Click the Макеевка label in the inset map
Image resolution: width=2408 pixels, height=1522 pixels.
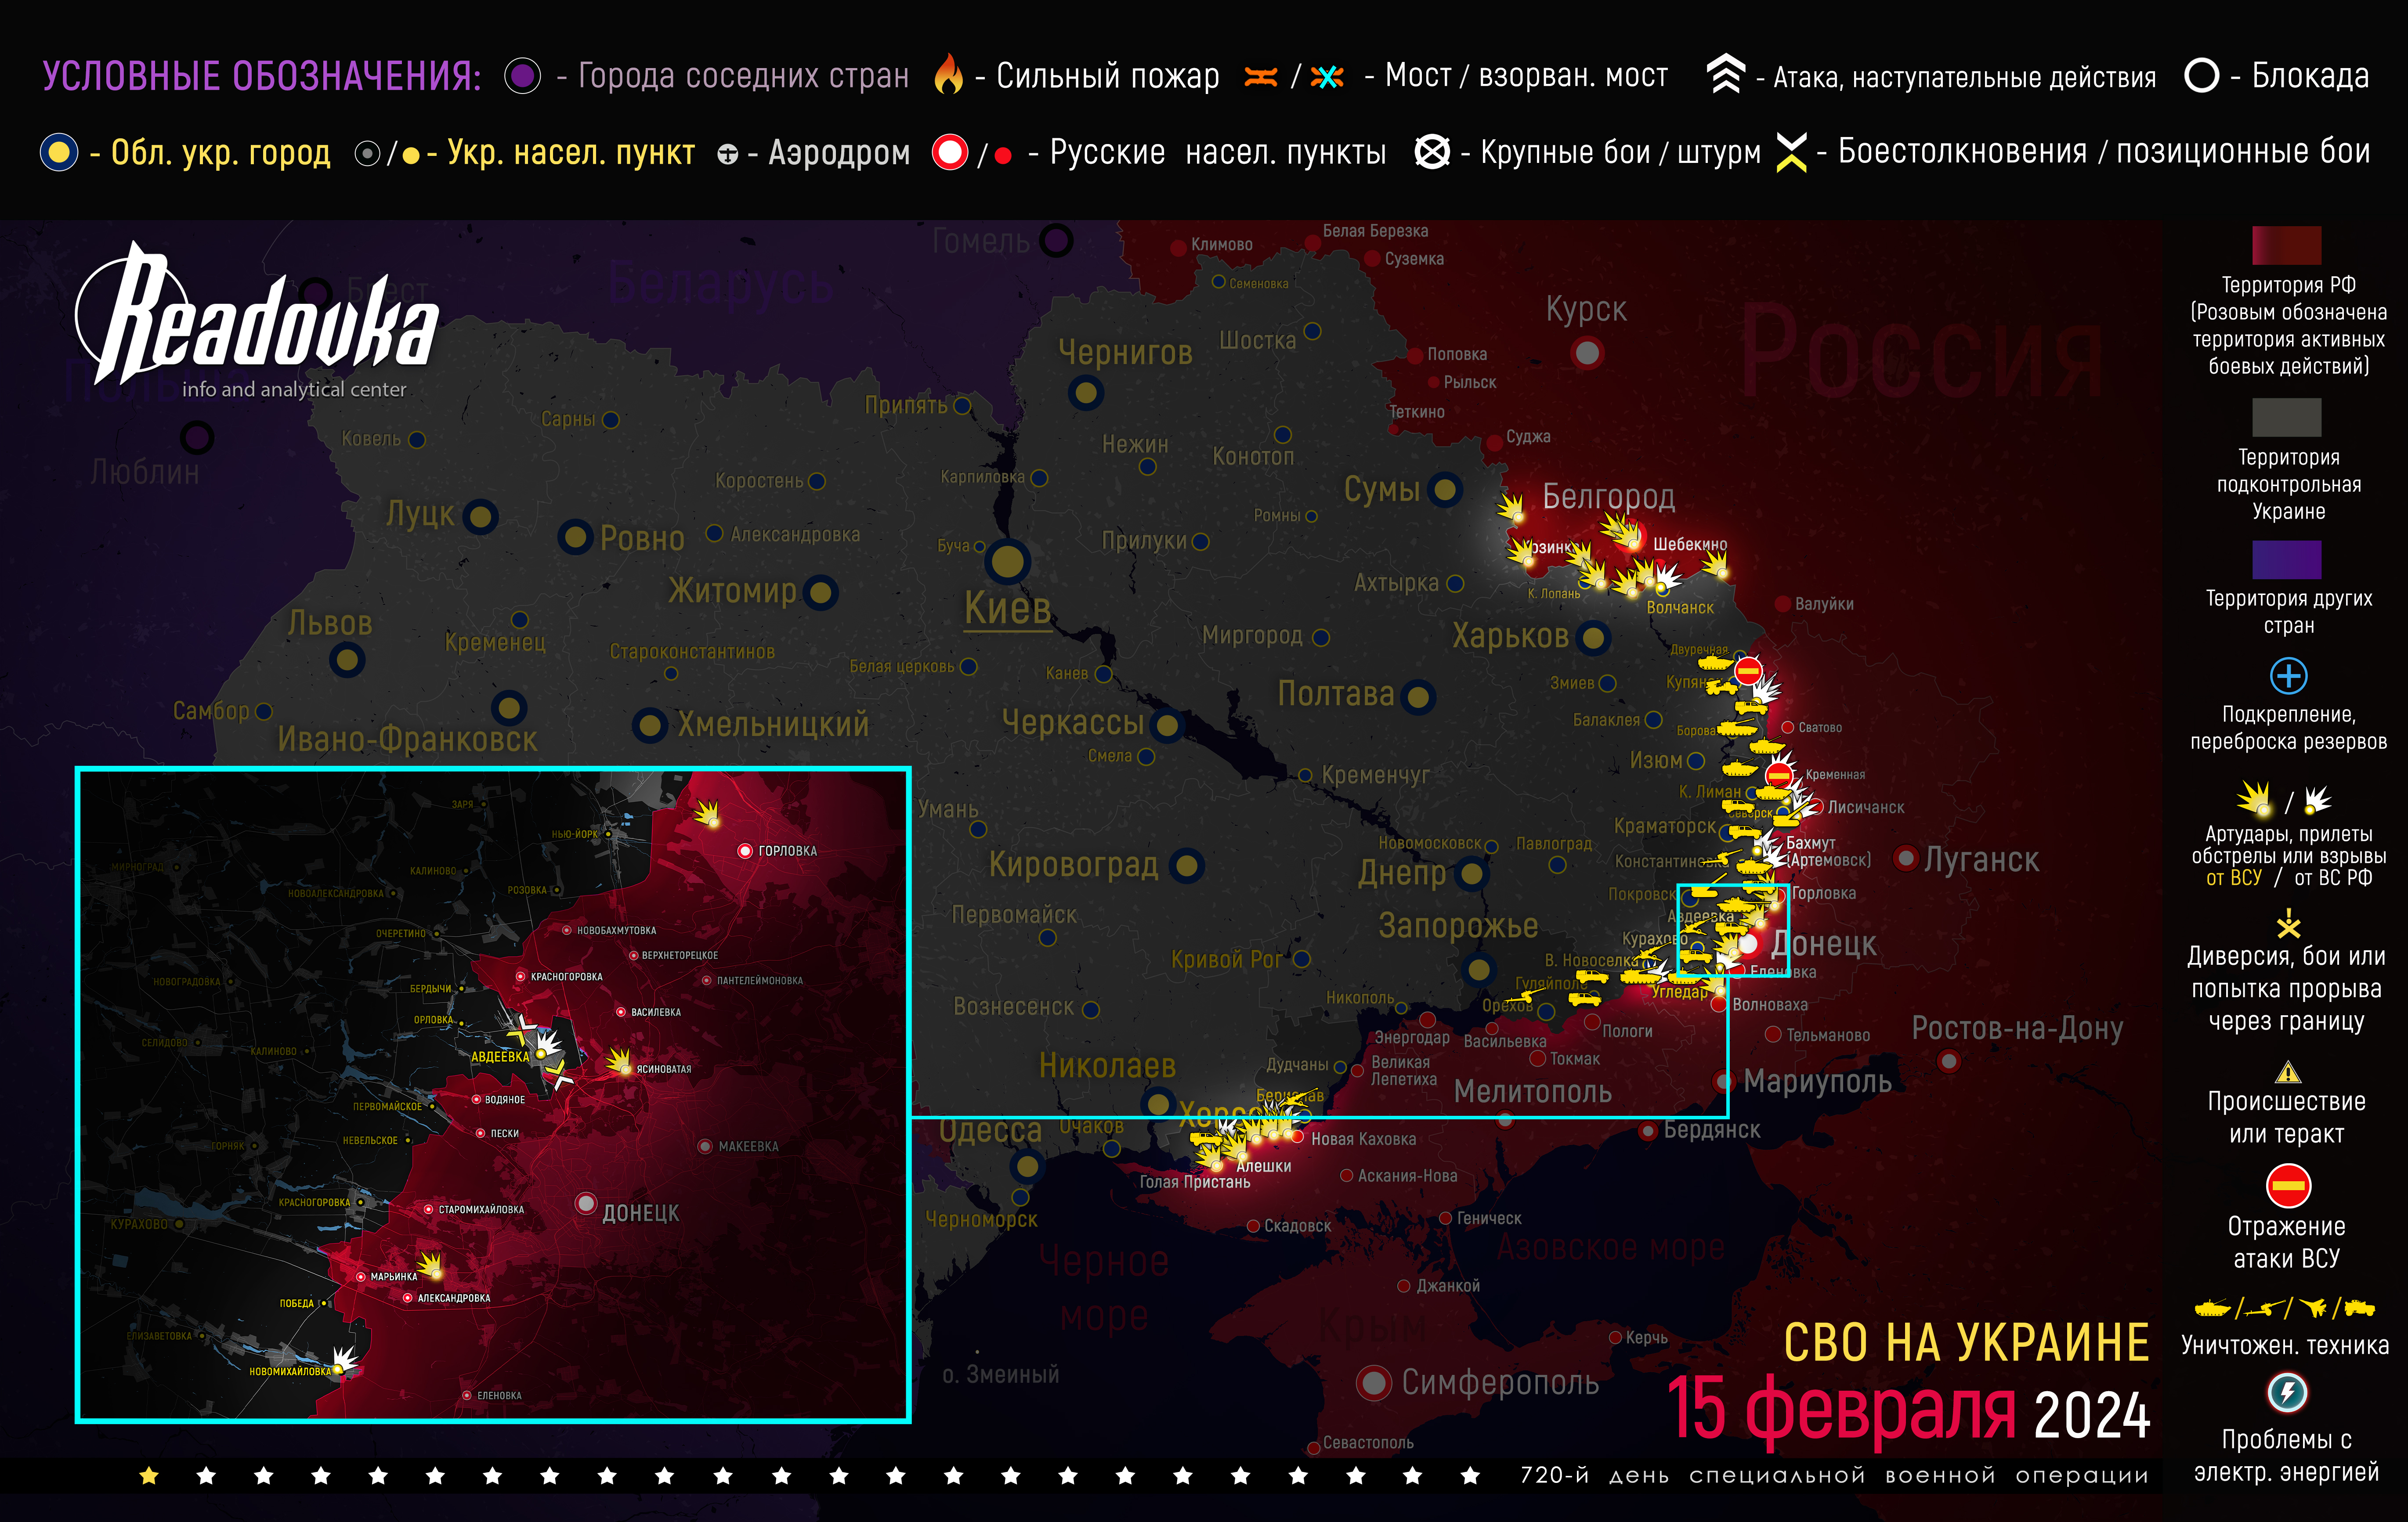tap(748, 1147)
